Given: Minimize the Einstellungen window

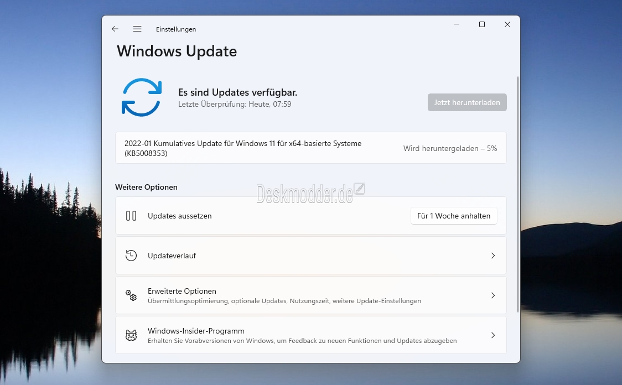Looking at the screenshot, I should coord(457,24).
